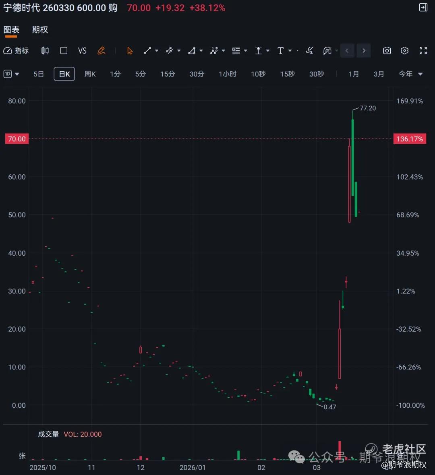Select the trend line drawing tool
The width and height of the screenshot is (435, 475).
(x=147, y=51)
